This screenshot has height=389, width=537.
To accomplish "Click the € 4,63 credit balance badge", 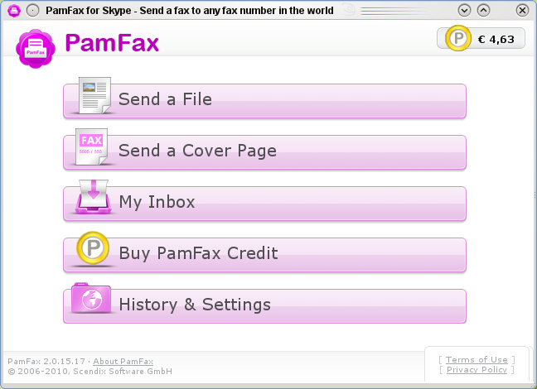I will (x=481, y=39).
